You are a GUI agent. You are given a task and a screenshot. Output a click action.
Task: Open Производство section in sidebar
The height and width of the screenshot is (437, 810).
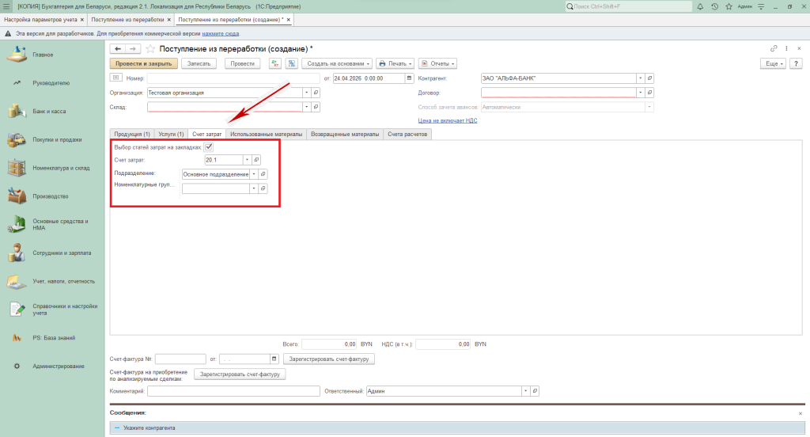point(51,196)
